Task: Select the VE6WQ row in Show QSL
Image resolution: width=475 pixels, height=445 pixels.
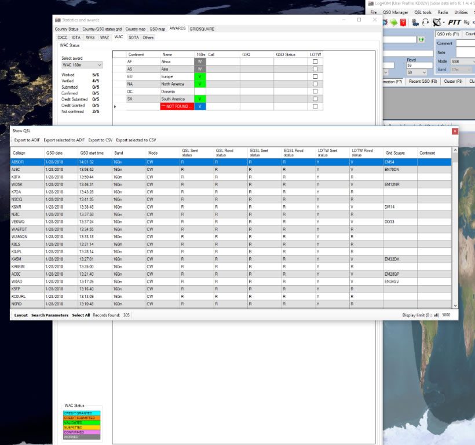Action: click(231, 222)
